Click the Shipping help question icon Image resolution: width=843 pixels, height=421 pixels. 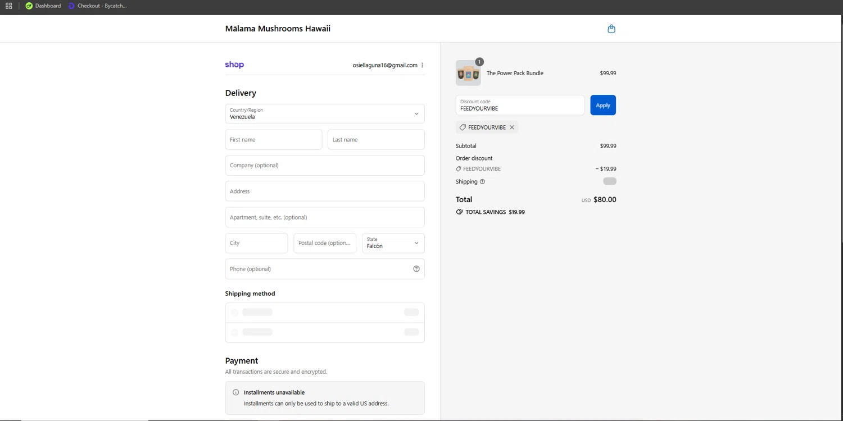point(482,182)
